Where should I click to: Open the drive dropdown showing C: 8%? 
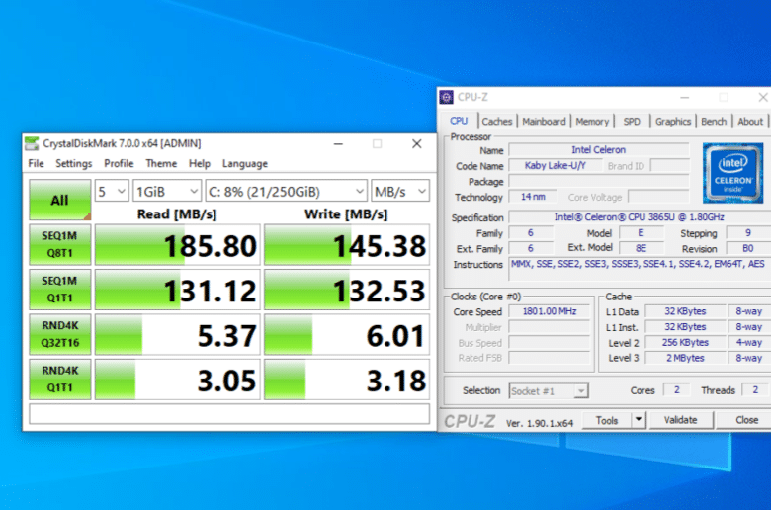pyautogui.click(x=287, y=191)
